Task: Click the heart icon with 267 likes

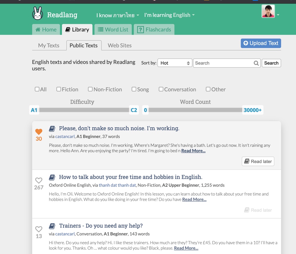Action: 39,181
